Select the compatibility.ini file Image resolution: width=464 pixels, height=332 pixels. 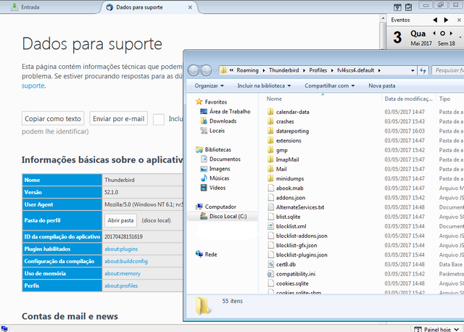click(x=291, y=274)
